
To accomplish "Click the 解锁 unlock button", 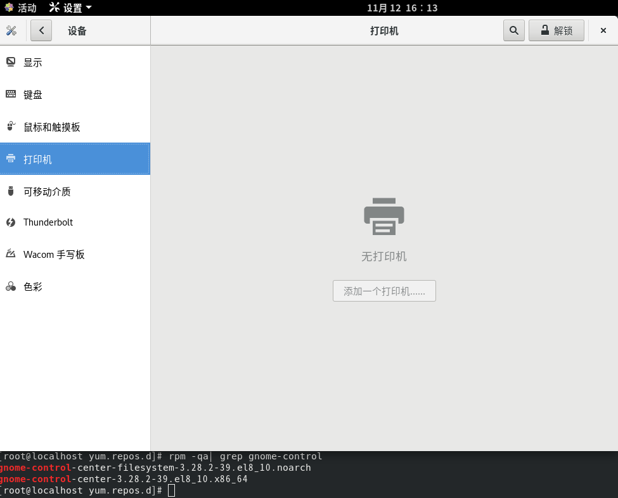I will pyautogui.click(x=556, y=31).
